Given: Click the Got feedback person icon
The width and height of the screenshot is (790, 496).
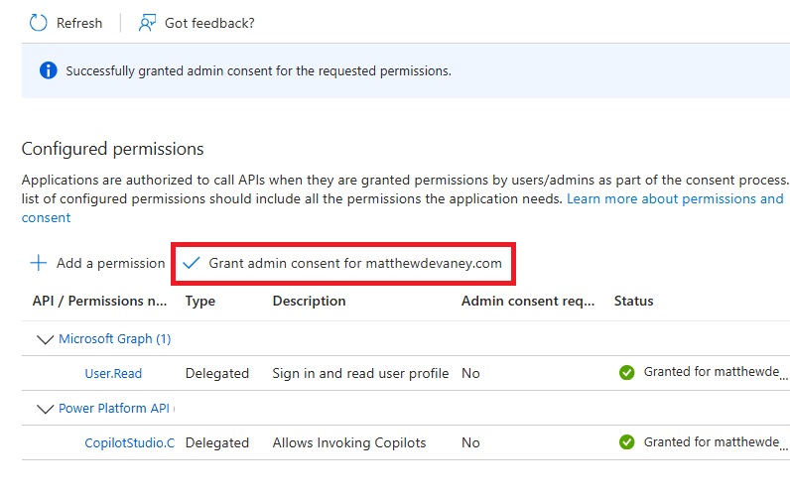Looking at the screenshot, I should click(x=148, y=22).
